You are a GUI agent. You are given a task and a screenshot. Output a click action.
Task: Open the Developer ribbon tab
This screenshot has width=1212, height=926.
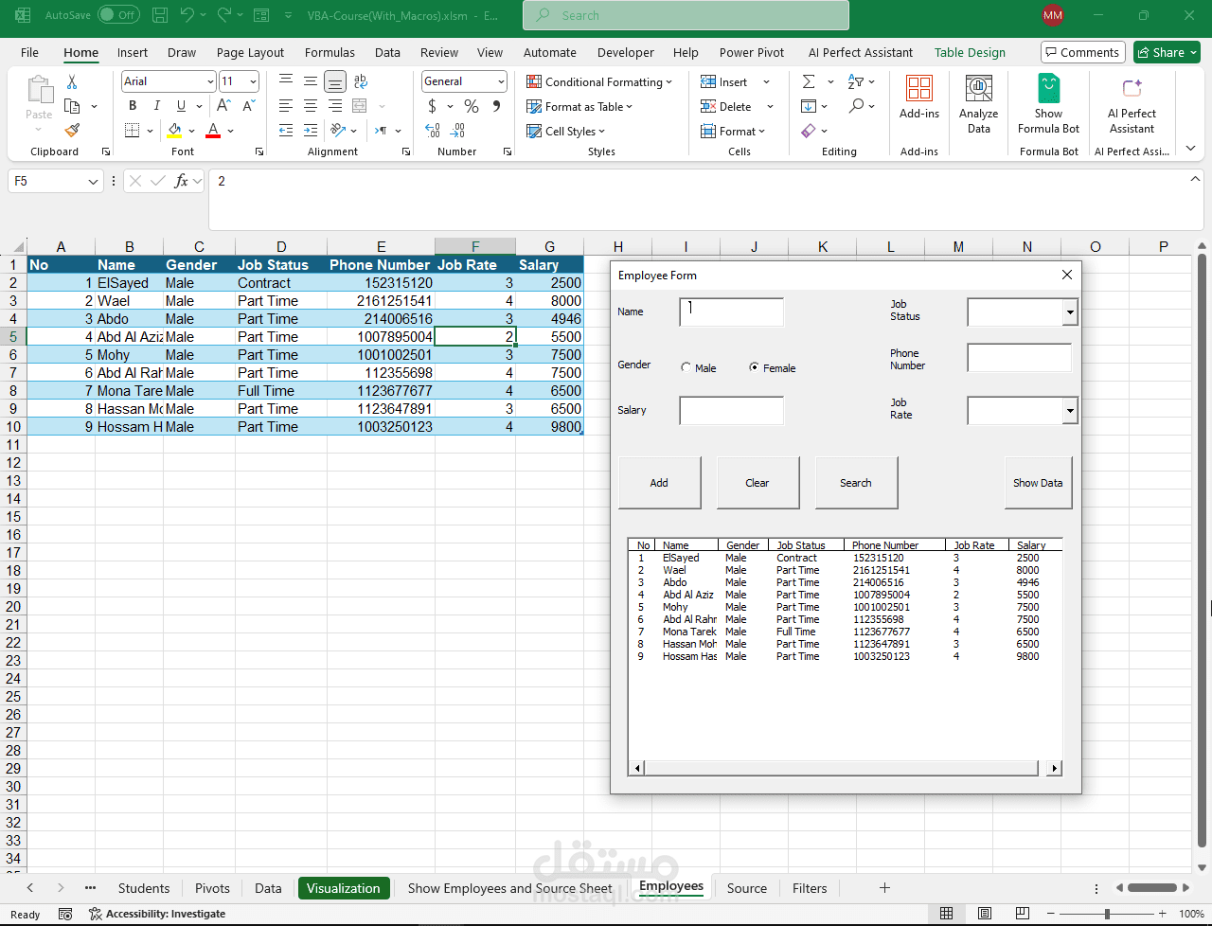click(x=626, y=53)
